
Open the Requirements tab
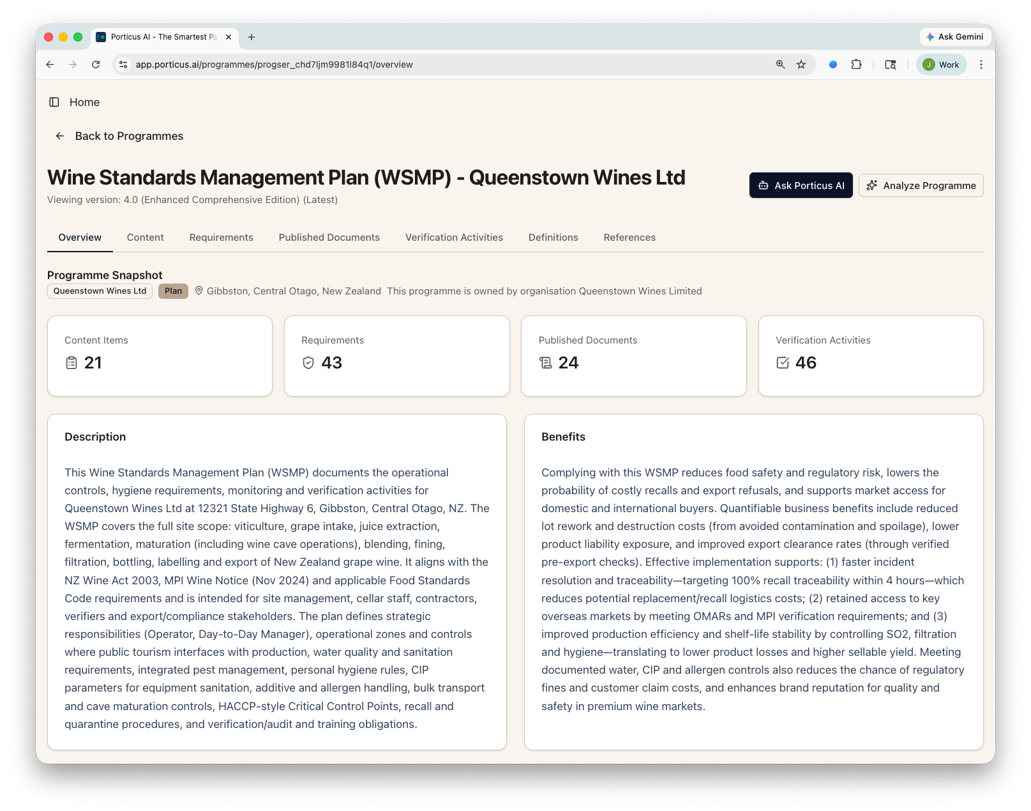pos(222,238)
